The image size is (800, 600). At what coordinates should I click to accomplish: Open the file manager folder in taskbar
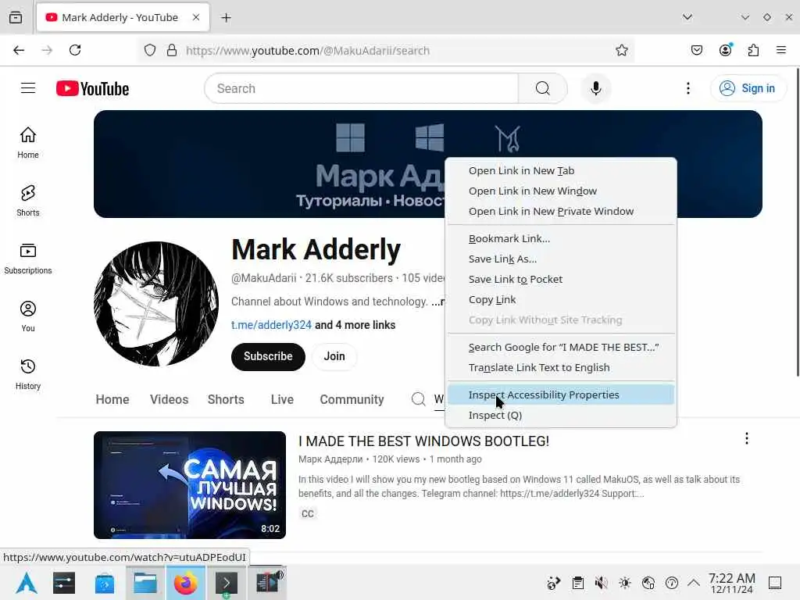(145, 583)
